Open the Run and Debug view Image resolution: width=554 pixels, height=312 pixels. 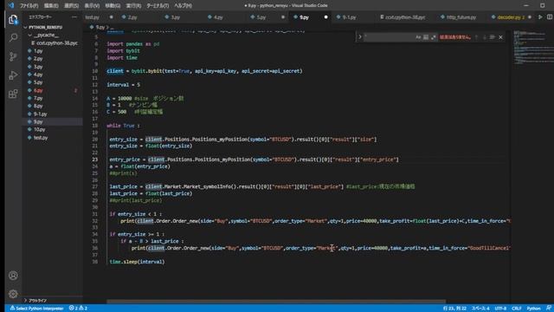13,75
